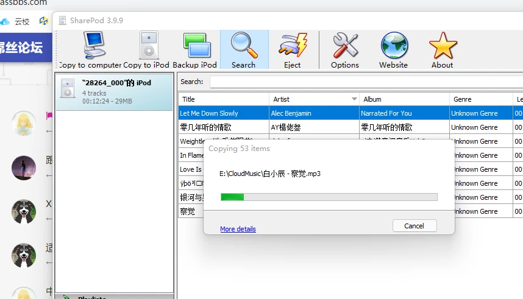Click Unknown Genre cell in first row
Viewport: 523px width, 299px height.
[481, 113]
